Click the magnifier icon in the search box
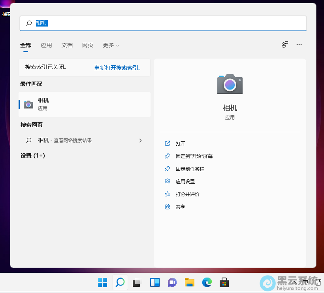The height and width of the screenshot is (293, 324). [28, 23]
